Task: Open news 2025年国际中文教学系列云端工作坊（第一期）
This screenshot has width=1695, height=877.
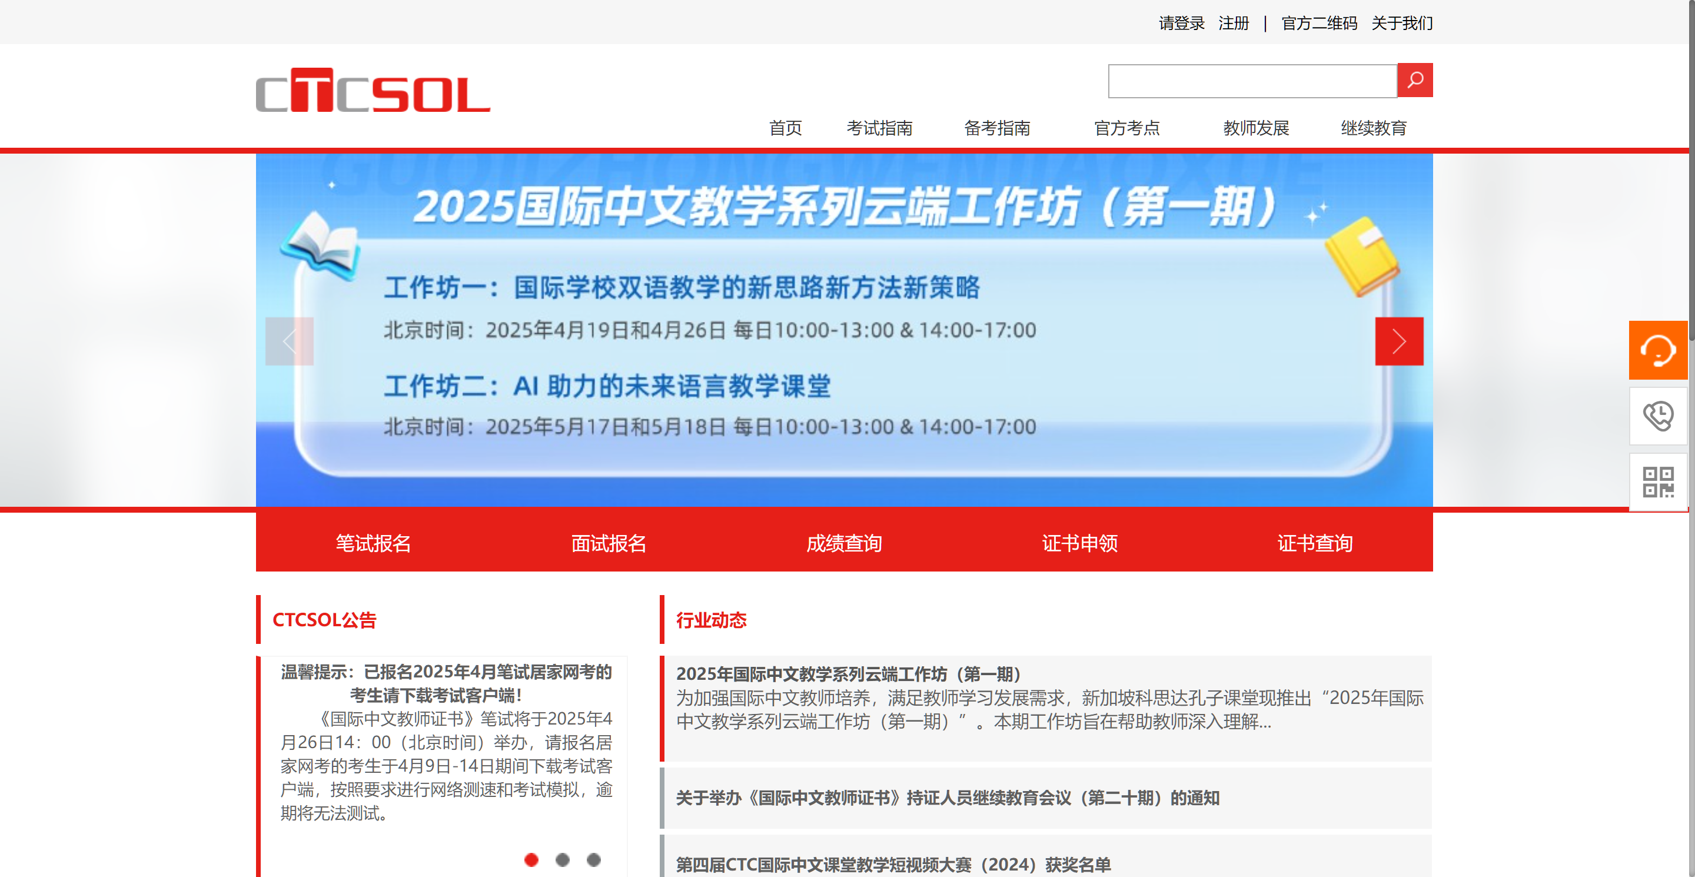Action: pyautogui.click(x=848, y=674)
